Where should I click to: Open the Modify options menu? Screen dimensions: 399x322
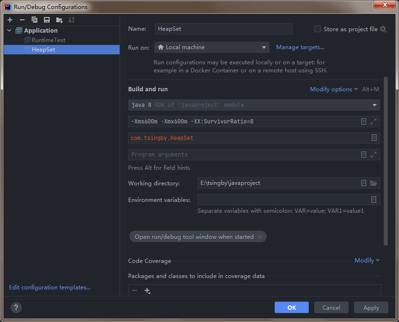point(334,89)
